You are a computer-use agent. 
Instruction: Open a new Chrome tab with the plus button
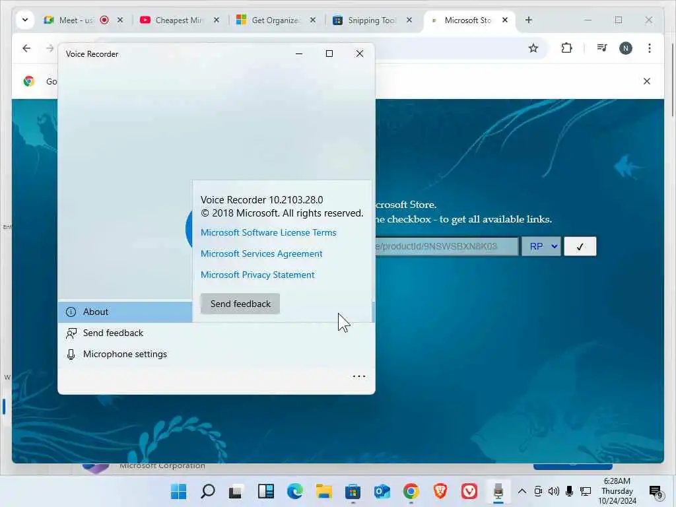click(529, 20)
